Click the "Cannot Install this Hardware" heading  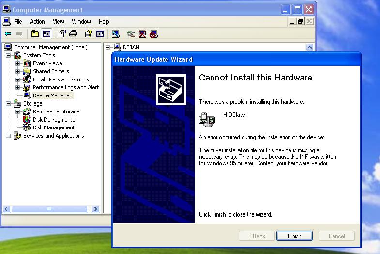coord(256,78)
